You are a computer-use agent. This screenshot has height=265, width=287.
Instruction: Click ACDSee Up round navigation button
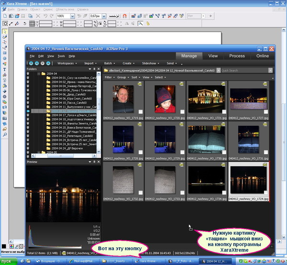pos(48,63)
